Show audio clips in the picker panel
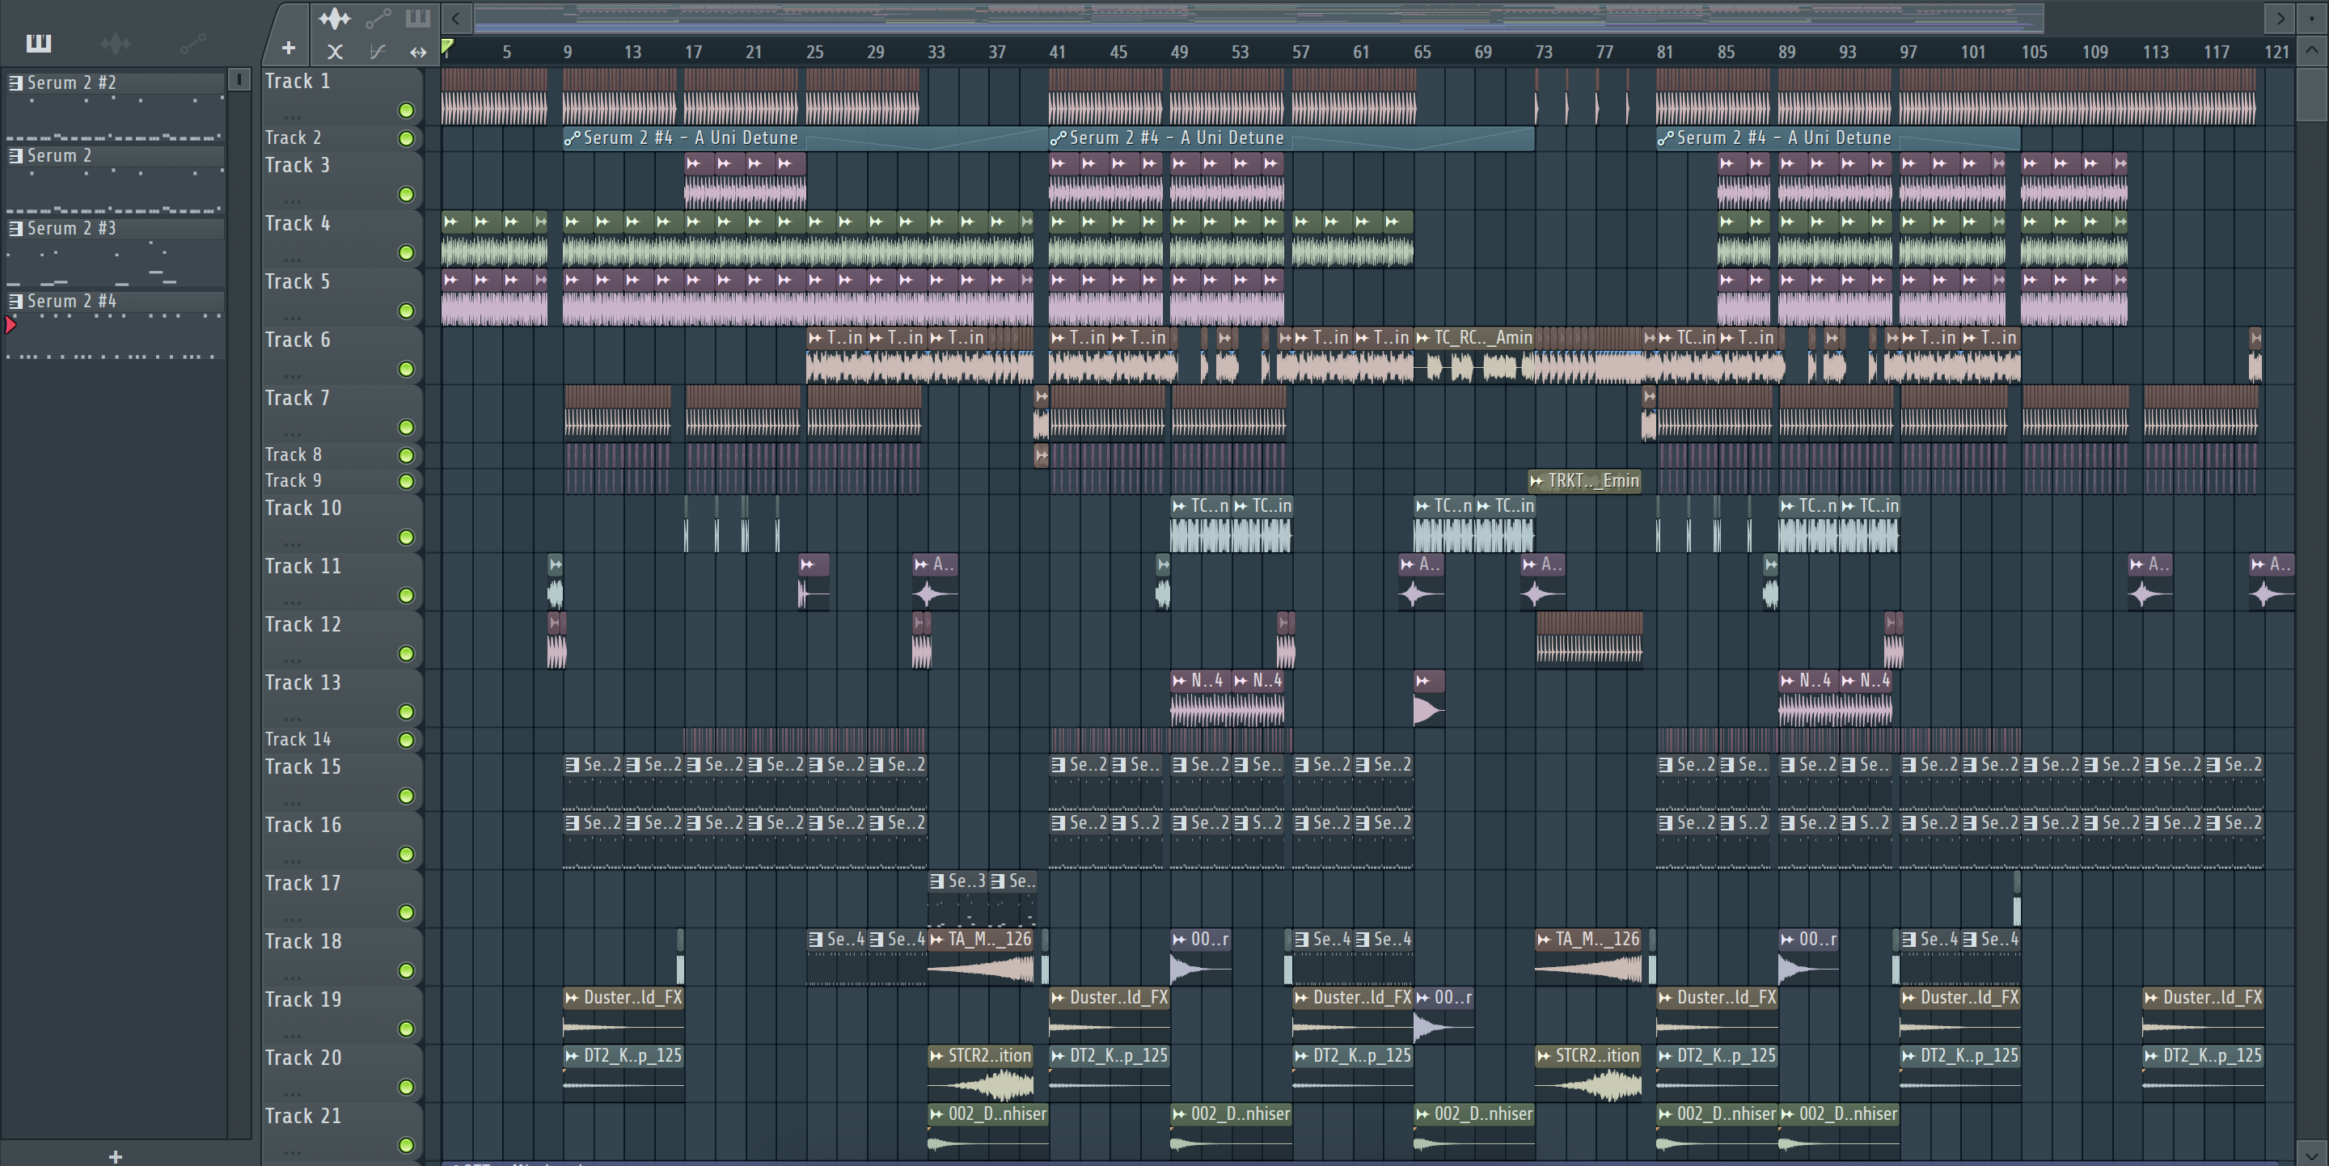The image size is (2329, 1166). pyautogui.click(x=116, y=43)
